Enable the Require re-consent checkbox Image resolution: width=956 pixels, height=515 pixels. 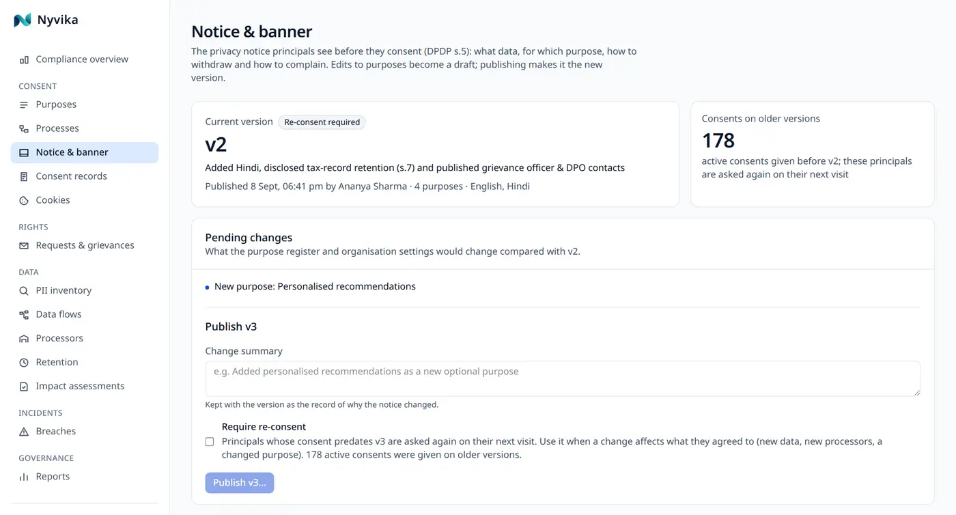[x=210, y=442]
